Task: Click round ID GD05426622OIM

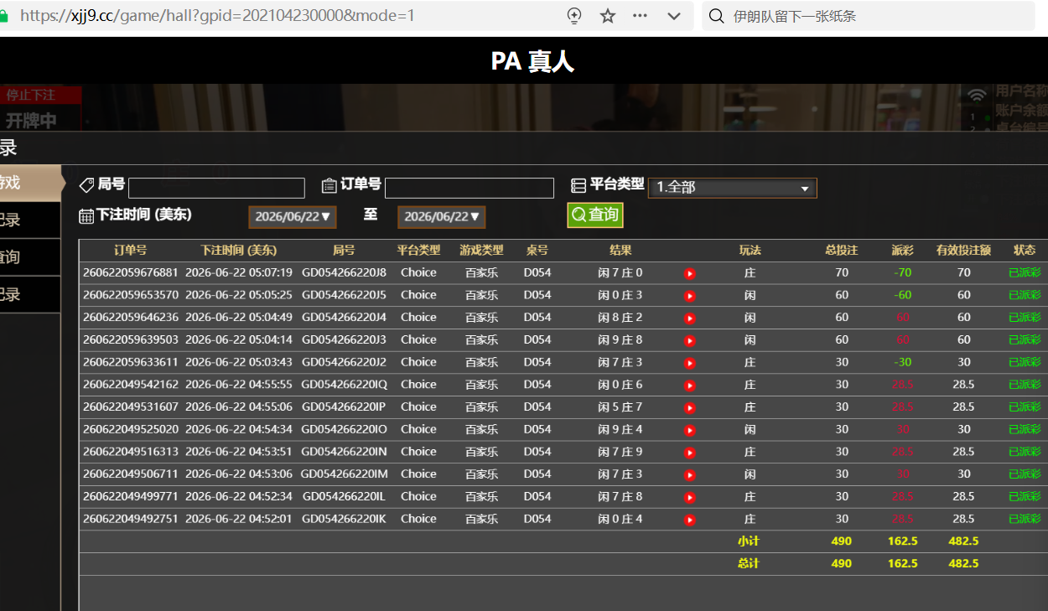Action: tap(344, 474)
